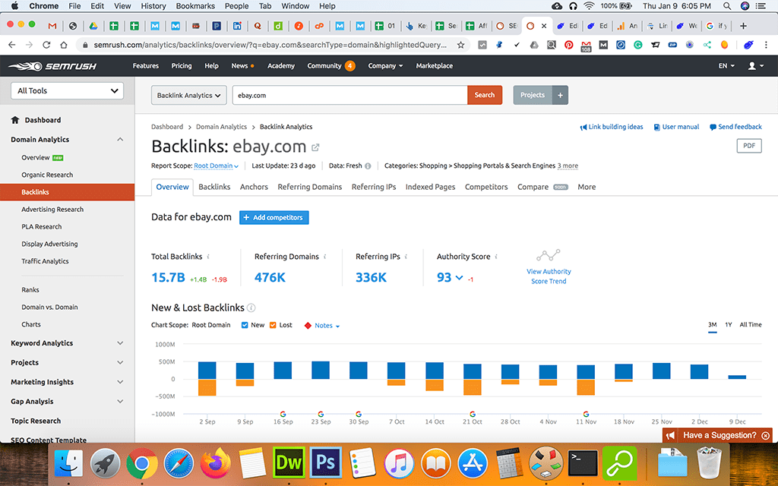
Task: Open info icon next to Referring Domains
Action: tap(325, 257)
